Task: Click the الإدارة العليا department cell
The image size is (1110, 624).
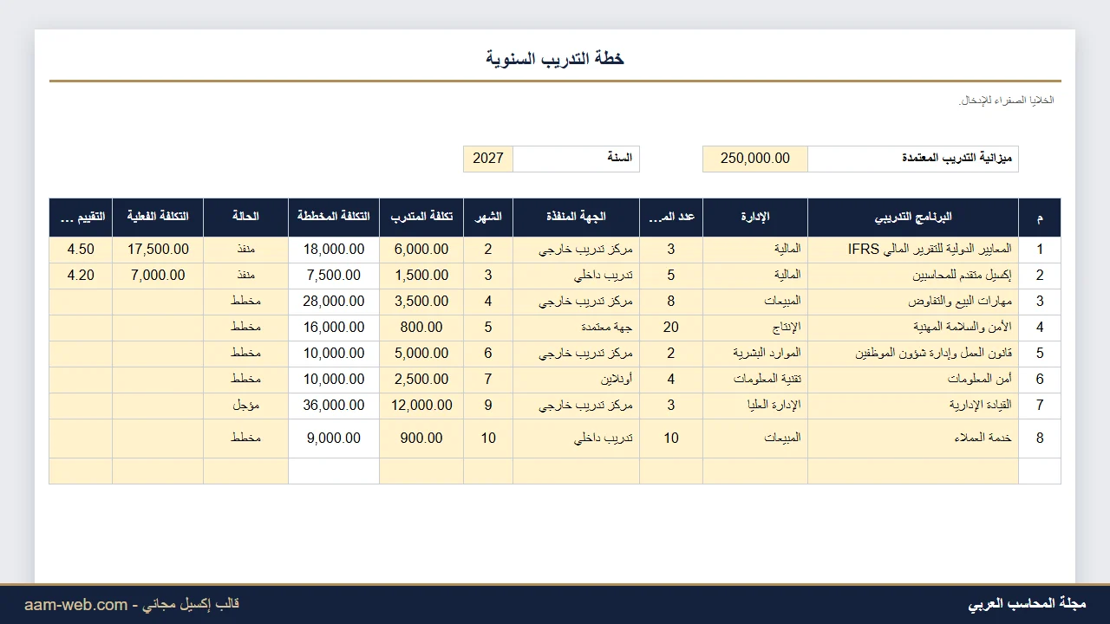Action: point(754,406)
